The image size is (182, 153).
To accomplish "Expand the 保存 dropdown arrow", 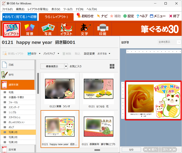I will click(x=40, y=54).
